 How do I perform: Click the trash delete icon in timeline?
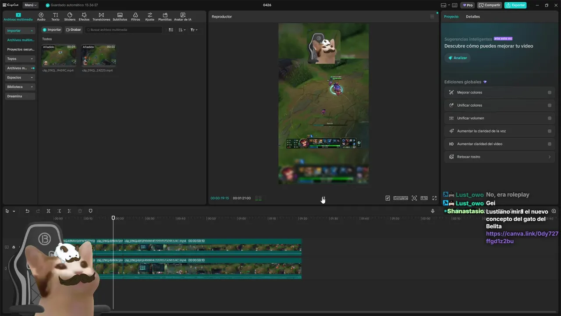pyautogui.click(x=80, y=211)
